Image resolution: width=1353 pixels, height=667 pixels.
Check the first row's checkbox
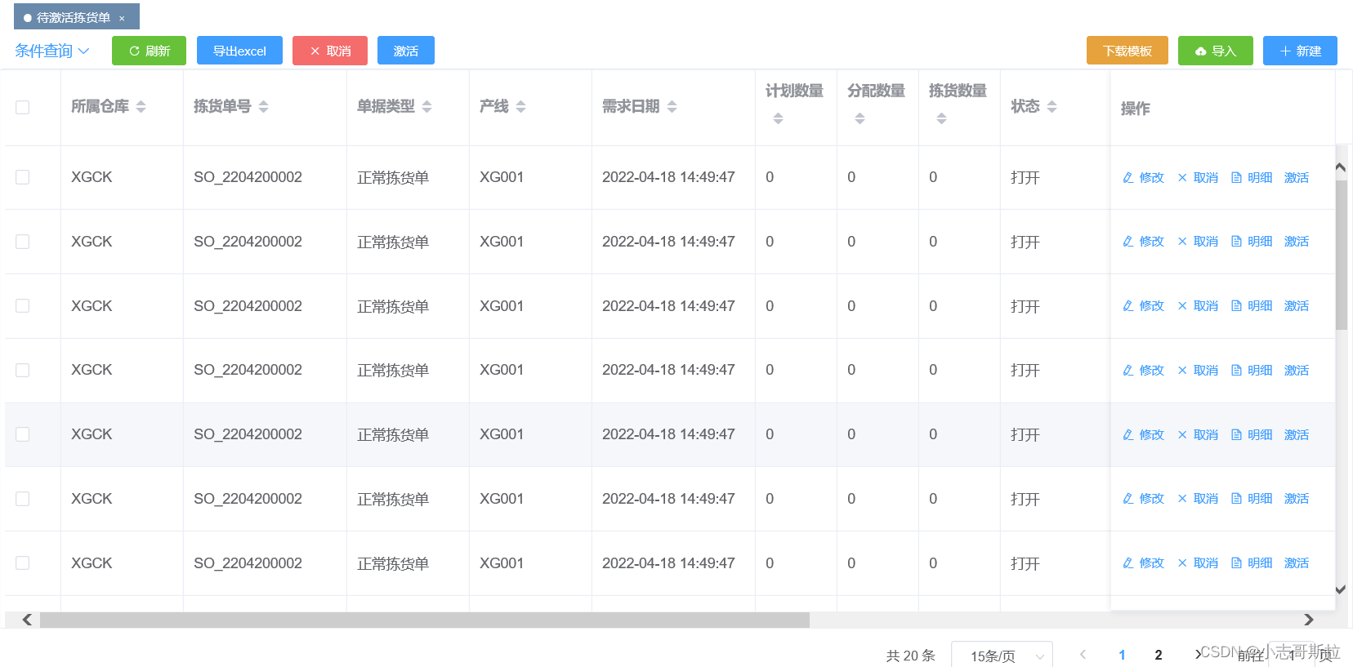[x=23, y=177]
